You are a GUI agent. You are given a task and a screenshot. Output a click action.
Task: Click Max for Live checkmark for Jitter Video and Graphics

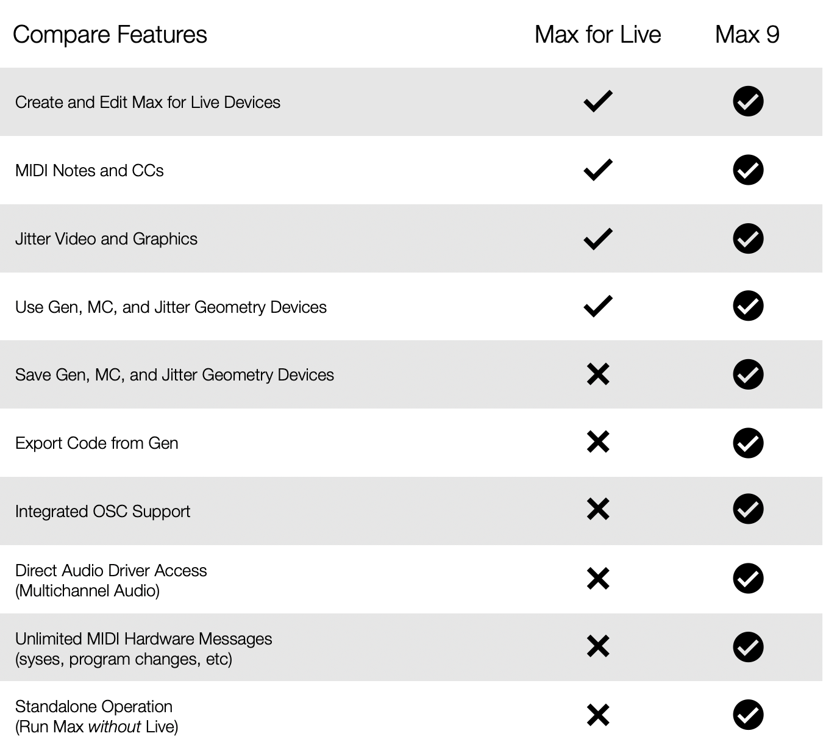(597, 238)
